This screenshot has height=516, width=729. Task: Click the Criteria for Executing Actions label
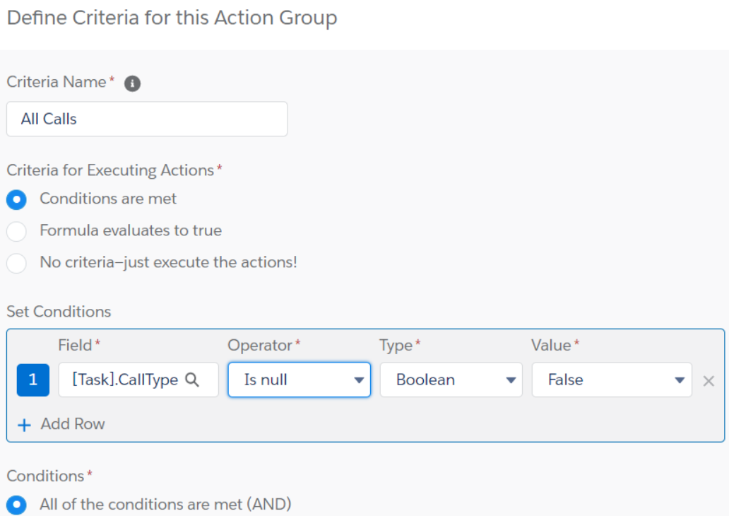tap(110, 170)
